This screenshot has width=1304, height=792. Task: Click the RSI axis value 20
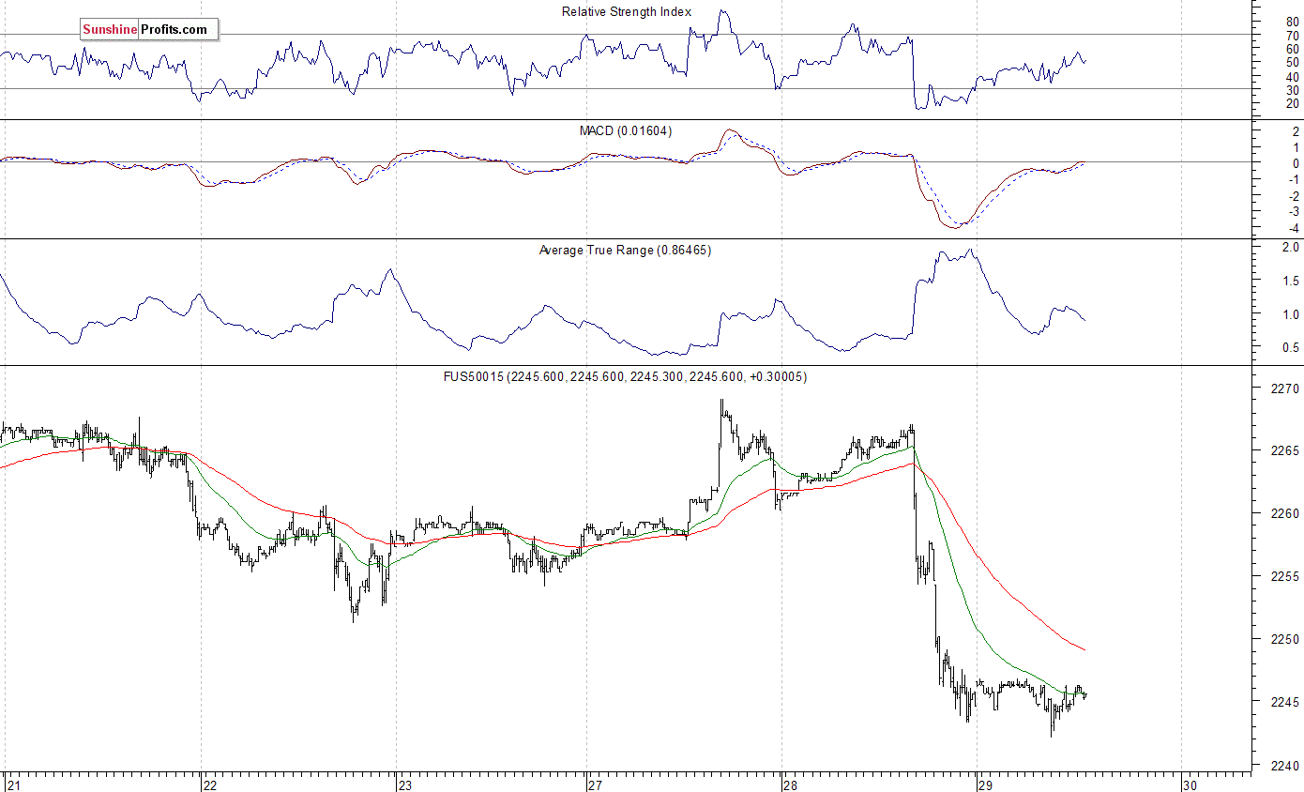click(x=1293, y=103)
